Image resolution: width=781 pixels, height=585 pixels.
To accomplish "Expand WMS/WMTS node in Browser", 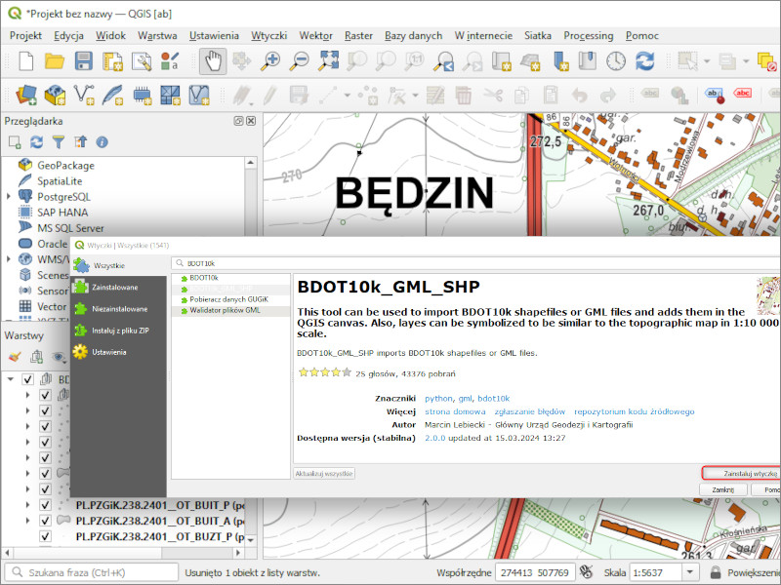I will [9, 259].
